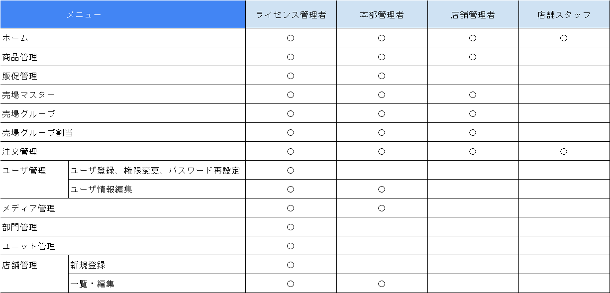610x293 pixels.
Task: Click the 一覧・編集 circle under 本部管理者
Action: [382, 284]
